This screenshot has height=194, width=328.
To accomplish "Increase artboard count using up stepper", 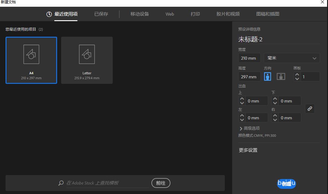I will tap(297, 75).
